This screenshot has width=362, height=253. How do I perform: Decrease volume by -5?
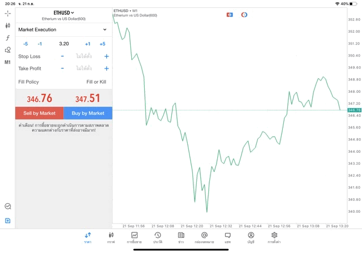(25, 44)
